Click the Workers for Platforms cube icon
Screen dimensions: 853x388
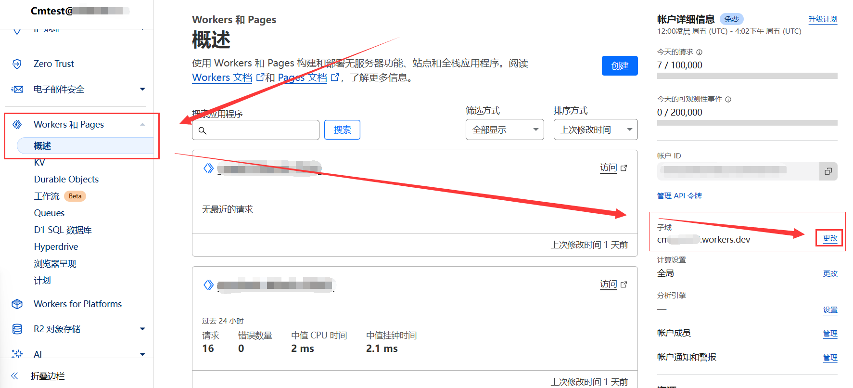[17, 304]
